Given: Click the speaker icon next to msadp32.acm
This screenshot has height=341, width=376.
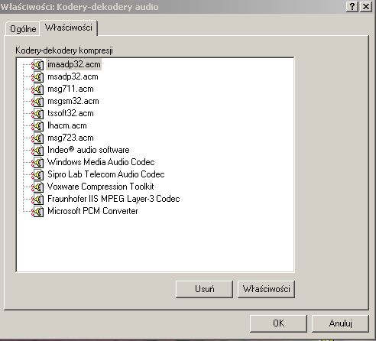Looking at the screenshot, I should [37, 77].
